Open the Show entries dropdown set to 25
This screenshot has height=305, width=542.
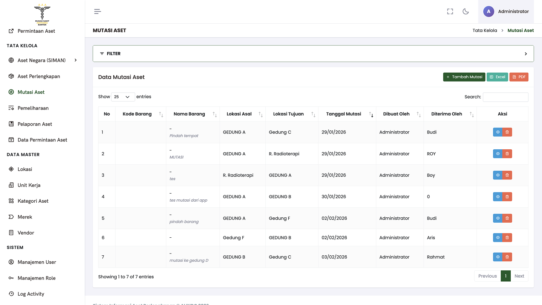point(123,97)
